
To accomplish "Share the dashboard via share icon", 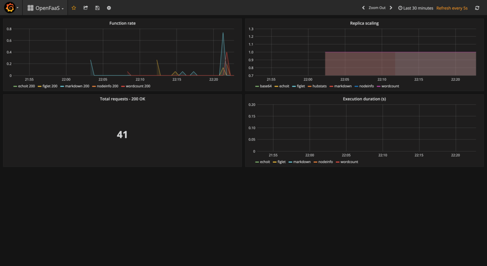I will 86,8.
